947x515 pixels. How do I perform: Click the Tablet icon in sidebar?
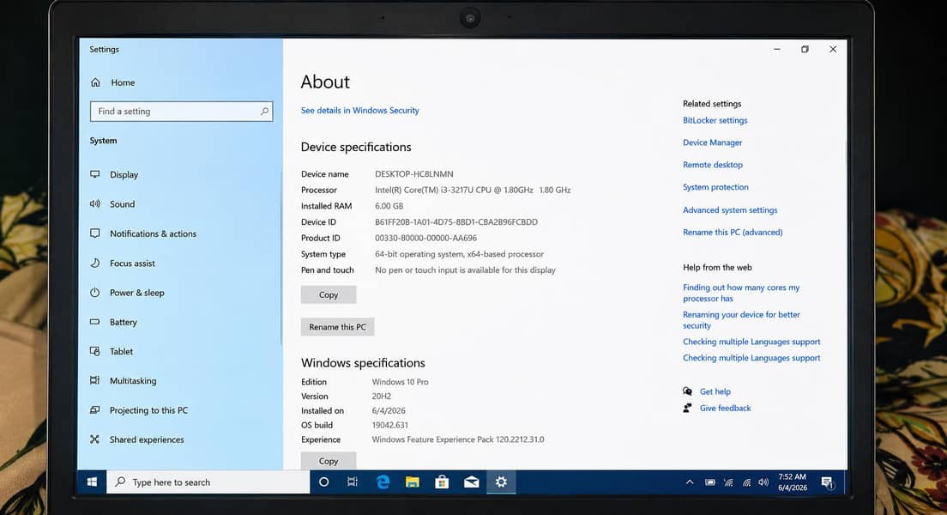95,351
